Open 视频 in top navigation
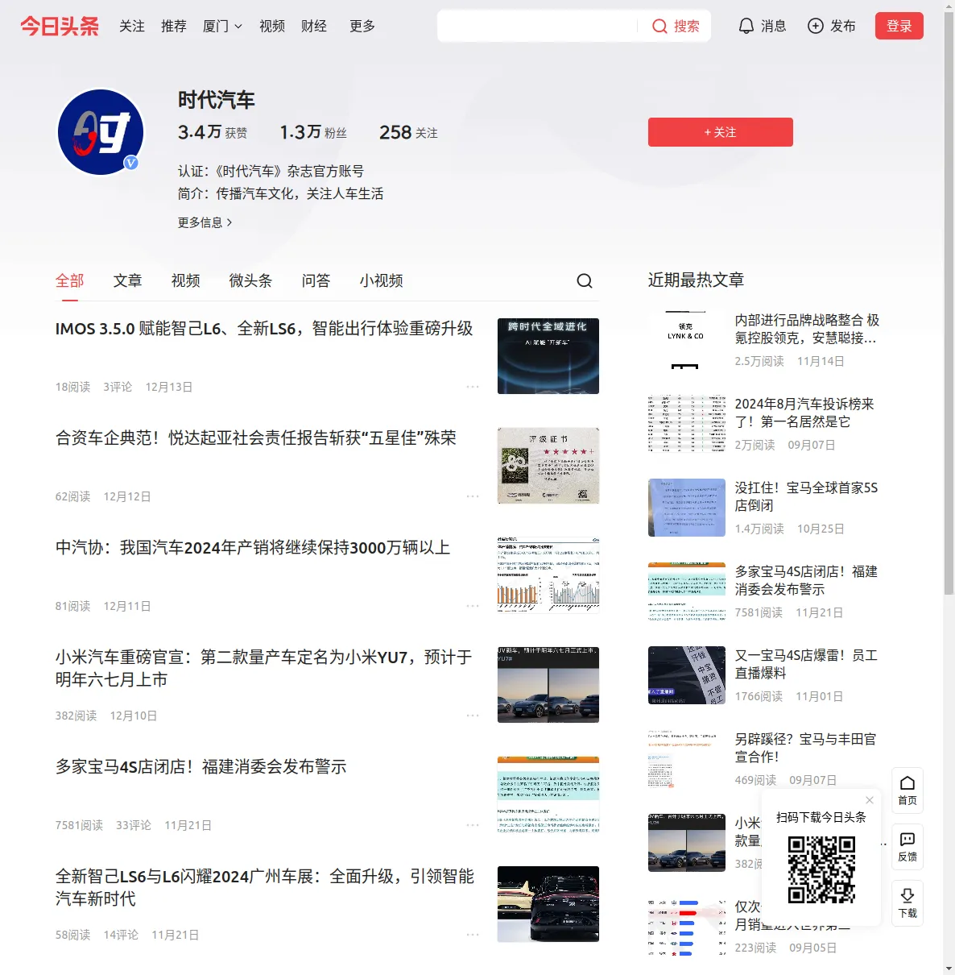Screen dimensions: 955x975 272,26
